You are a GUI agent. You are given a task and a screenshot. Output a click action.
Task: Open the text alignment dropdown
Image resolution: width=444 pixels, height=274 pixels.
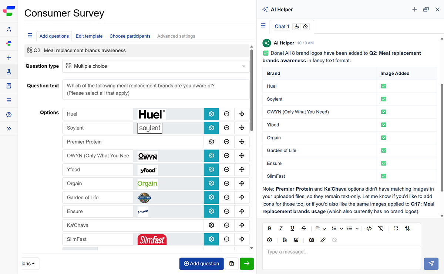pos(320,228)
